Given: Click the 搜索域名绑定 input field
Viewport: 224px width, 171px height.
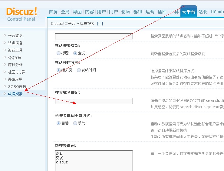Looking at the screenshot, I should [94, 101].
